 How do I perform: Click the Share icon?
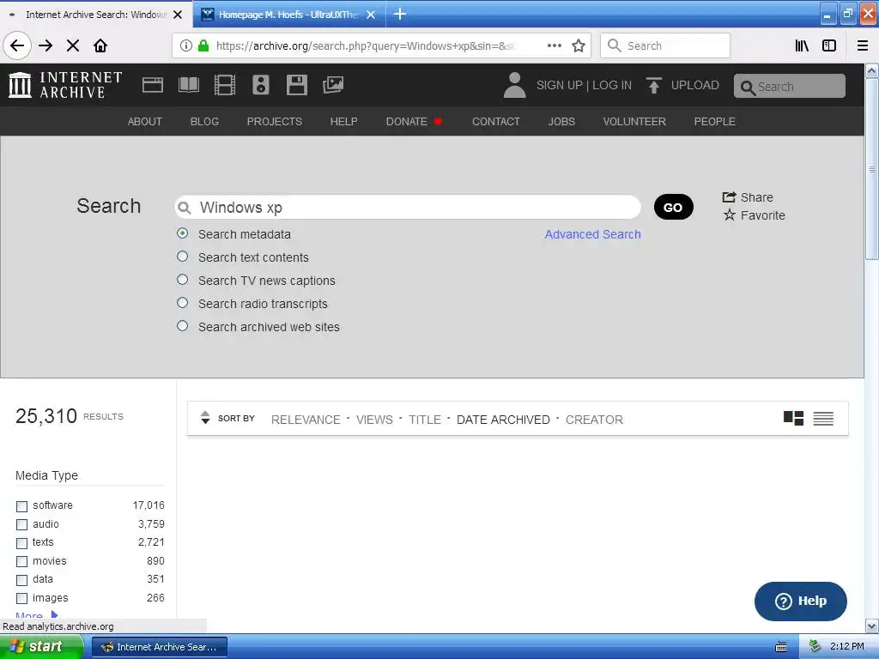pos(729,196)
